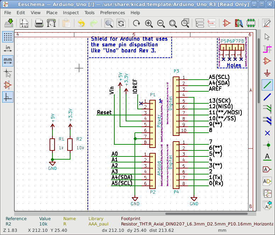Select Highlight Net tool
275x235 pixels.
pyautogui.click(x=267, y=49)
